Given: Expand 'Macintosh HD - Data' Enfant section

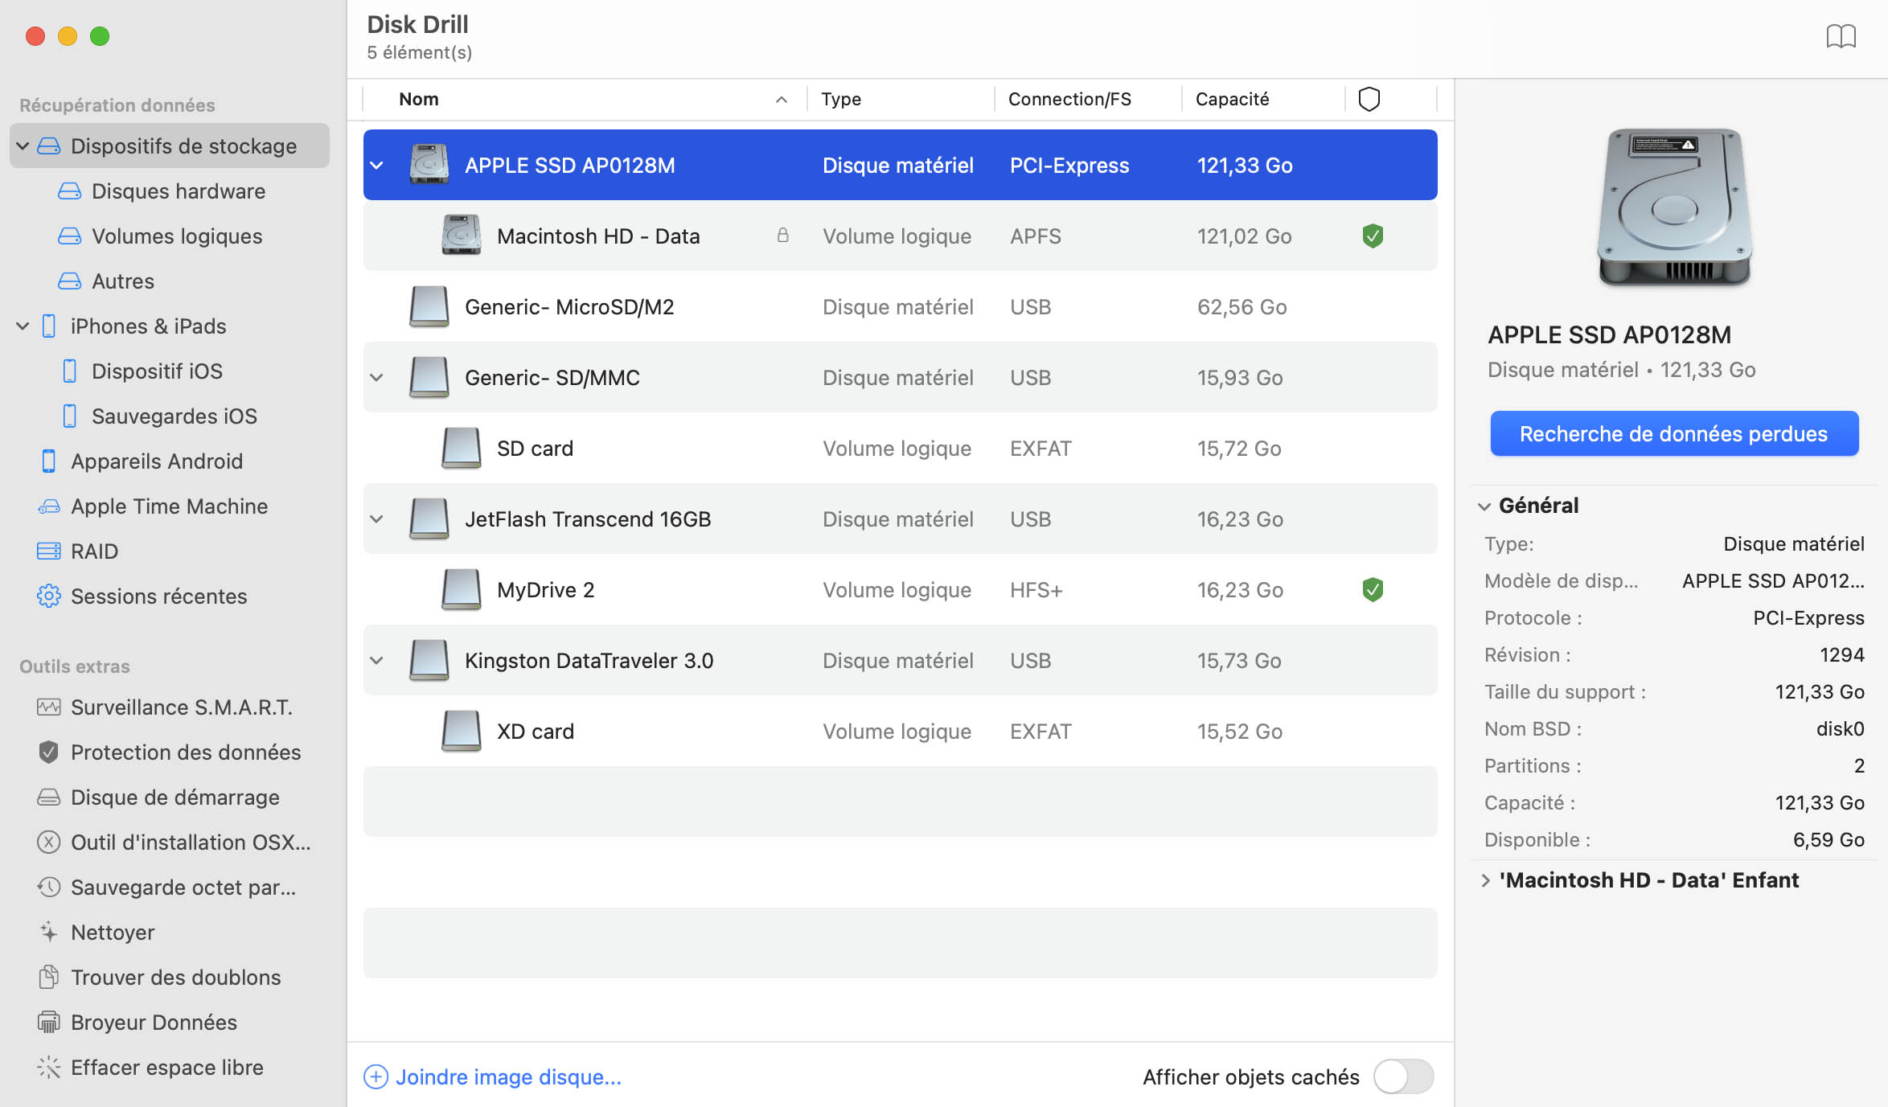Looking at the screenshot, I should [x=1484, y=880].
